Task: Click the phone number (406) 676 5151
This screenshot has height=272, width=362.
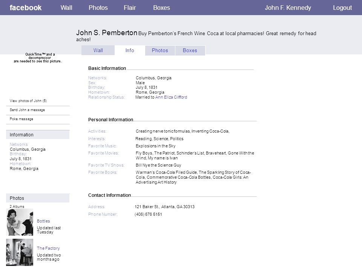Action: [148, 215]
